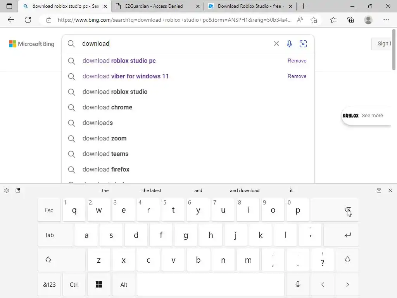Tap the left arrow key

click(323, 284)
